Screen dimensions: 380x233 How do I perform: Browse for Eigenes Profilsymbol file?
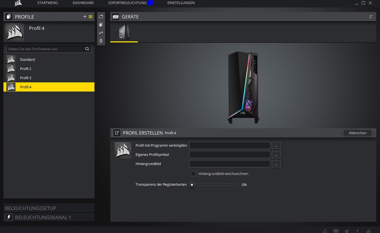click(276, 155)
